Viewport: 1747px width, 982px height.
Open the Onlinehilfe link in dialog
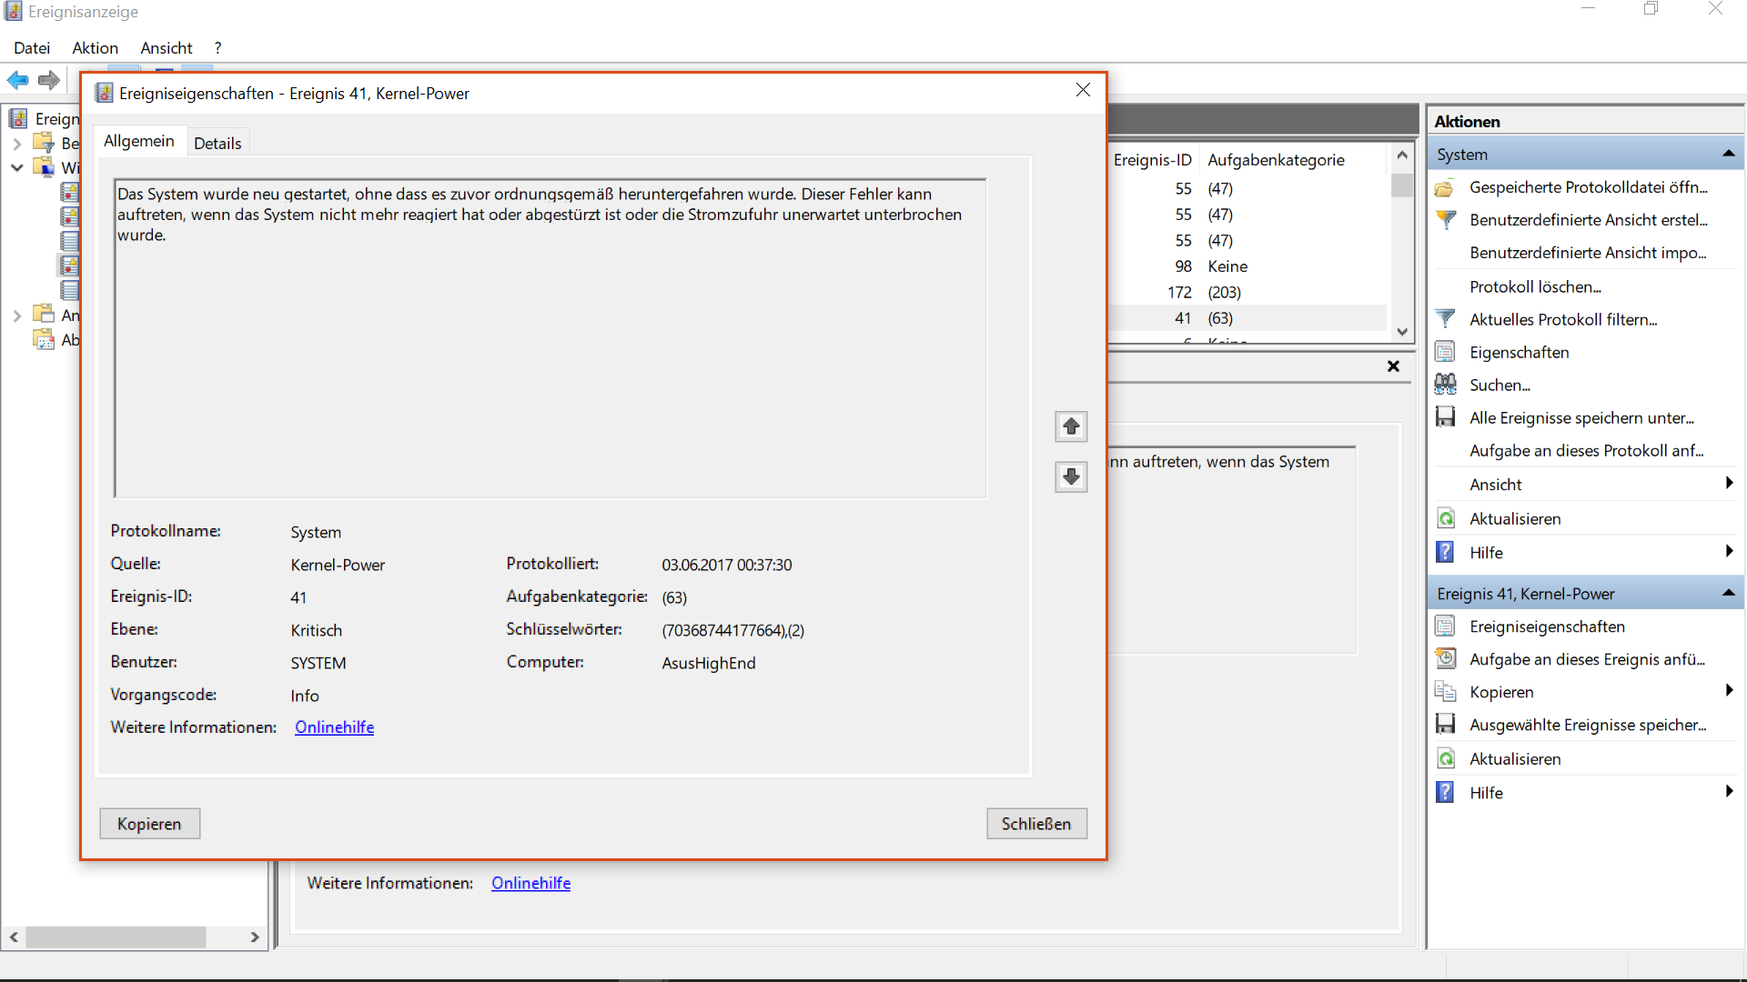coord(334,727)
